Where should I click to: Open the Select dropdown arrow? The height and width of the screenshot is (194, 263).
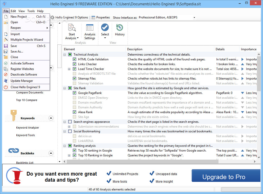[x=105, y=38]
